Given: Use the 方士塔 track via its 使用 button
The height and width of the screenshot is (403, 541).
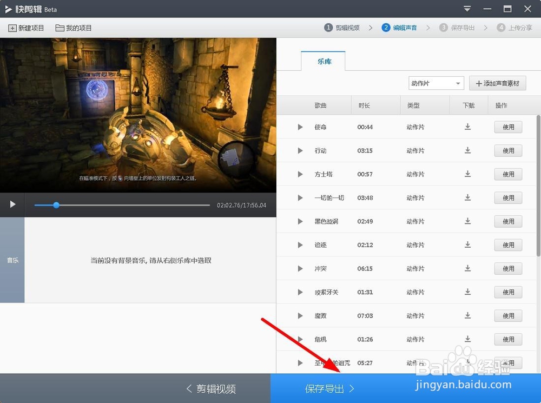Looking at the screenshot, I should (x=508, y=174).
